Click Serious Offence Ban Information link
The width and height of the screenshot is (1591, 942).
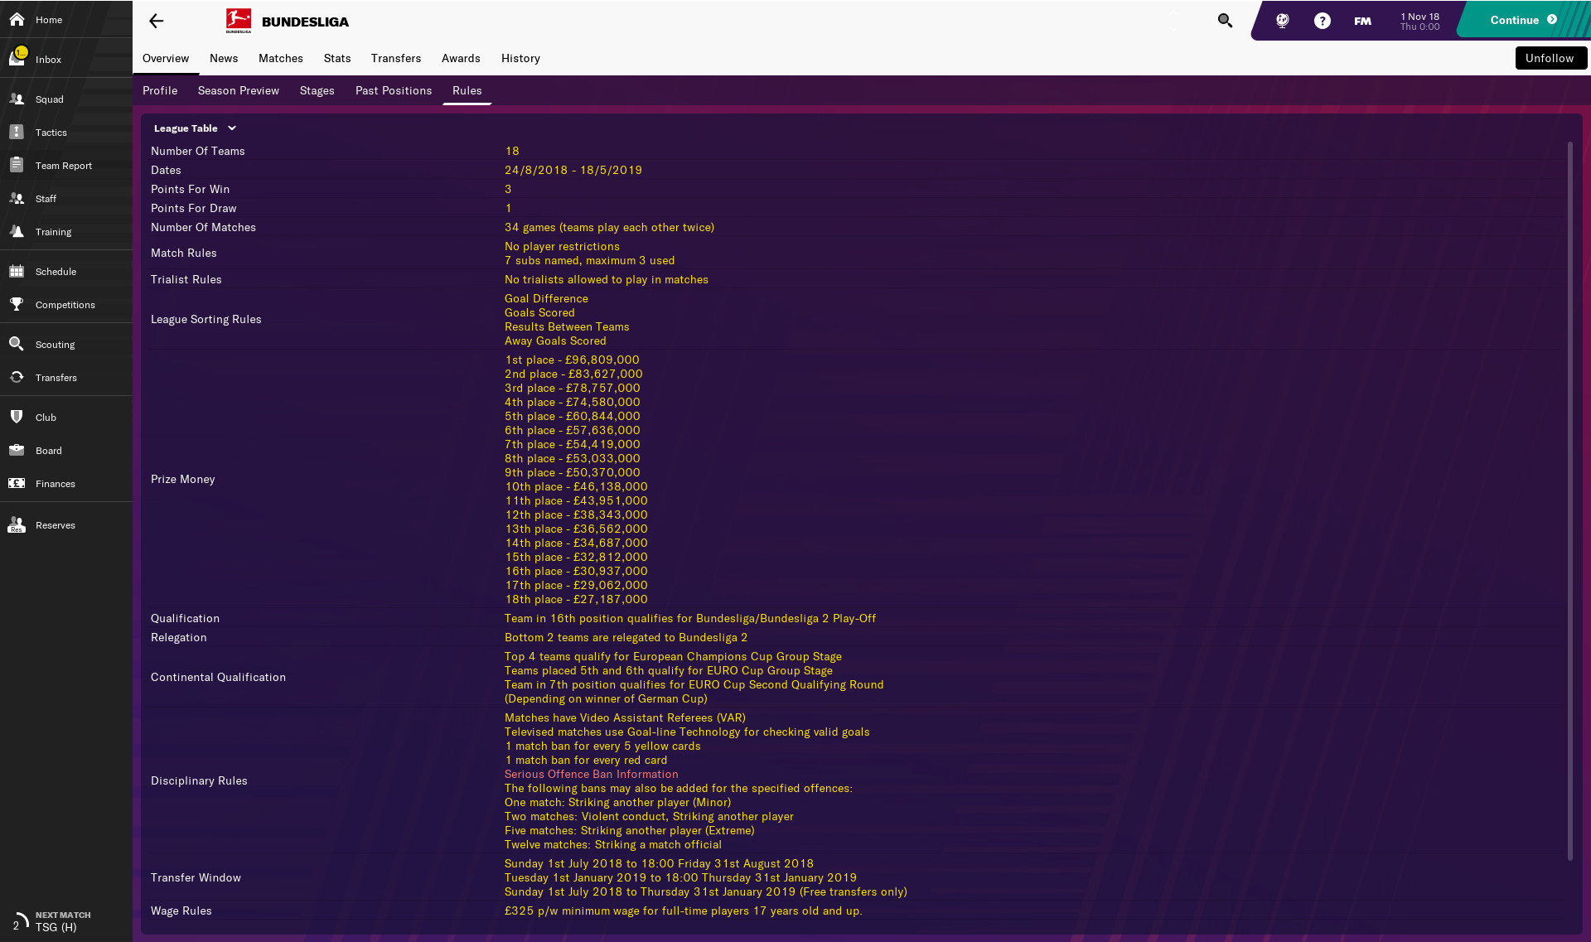pos(591,774)
